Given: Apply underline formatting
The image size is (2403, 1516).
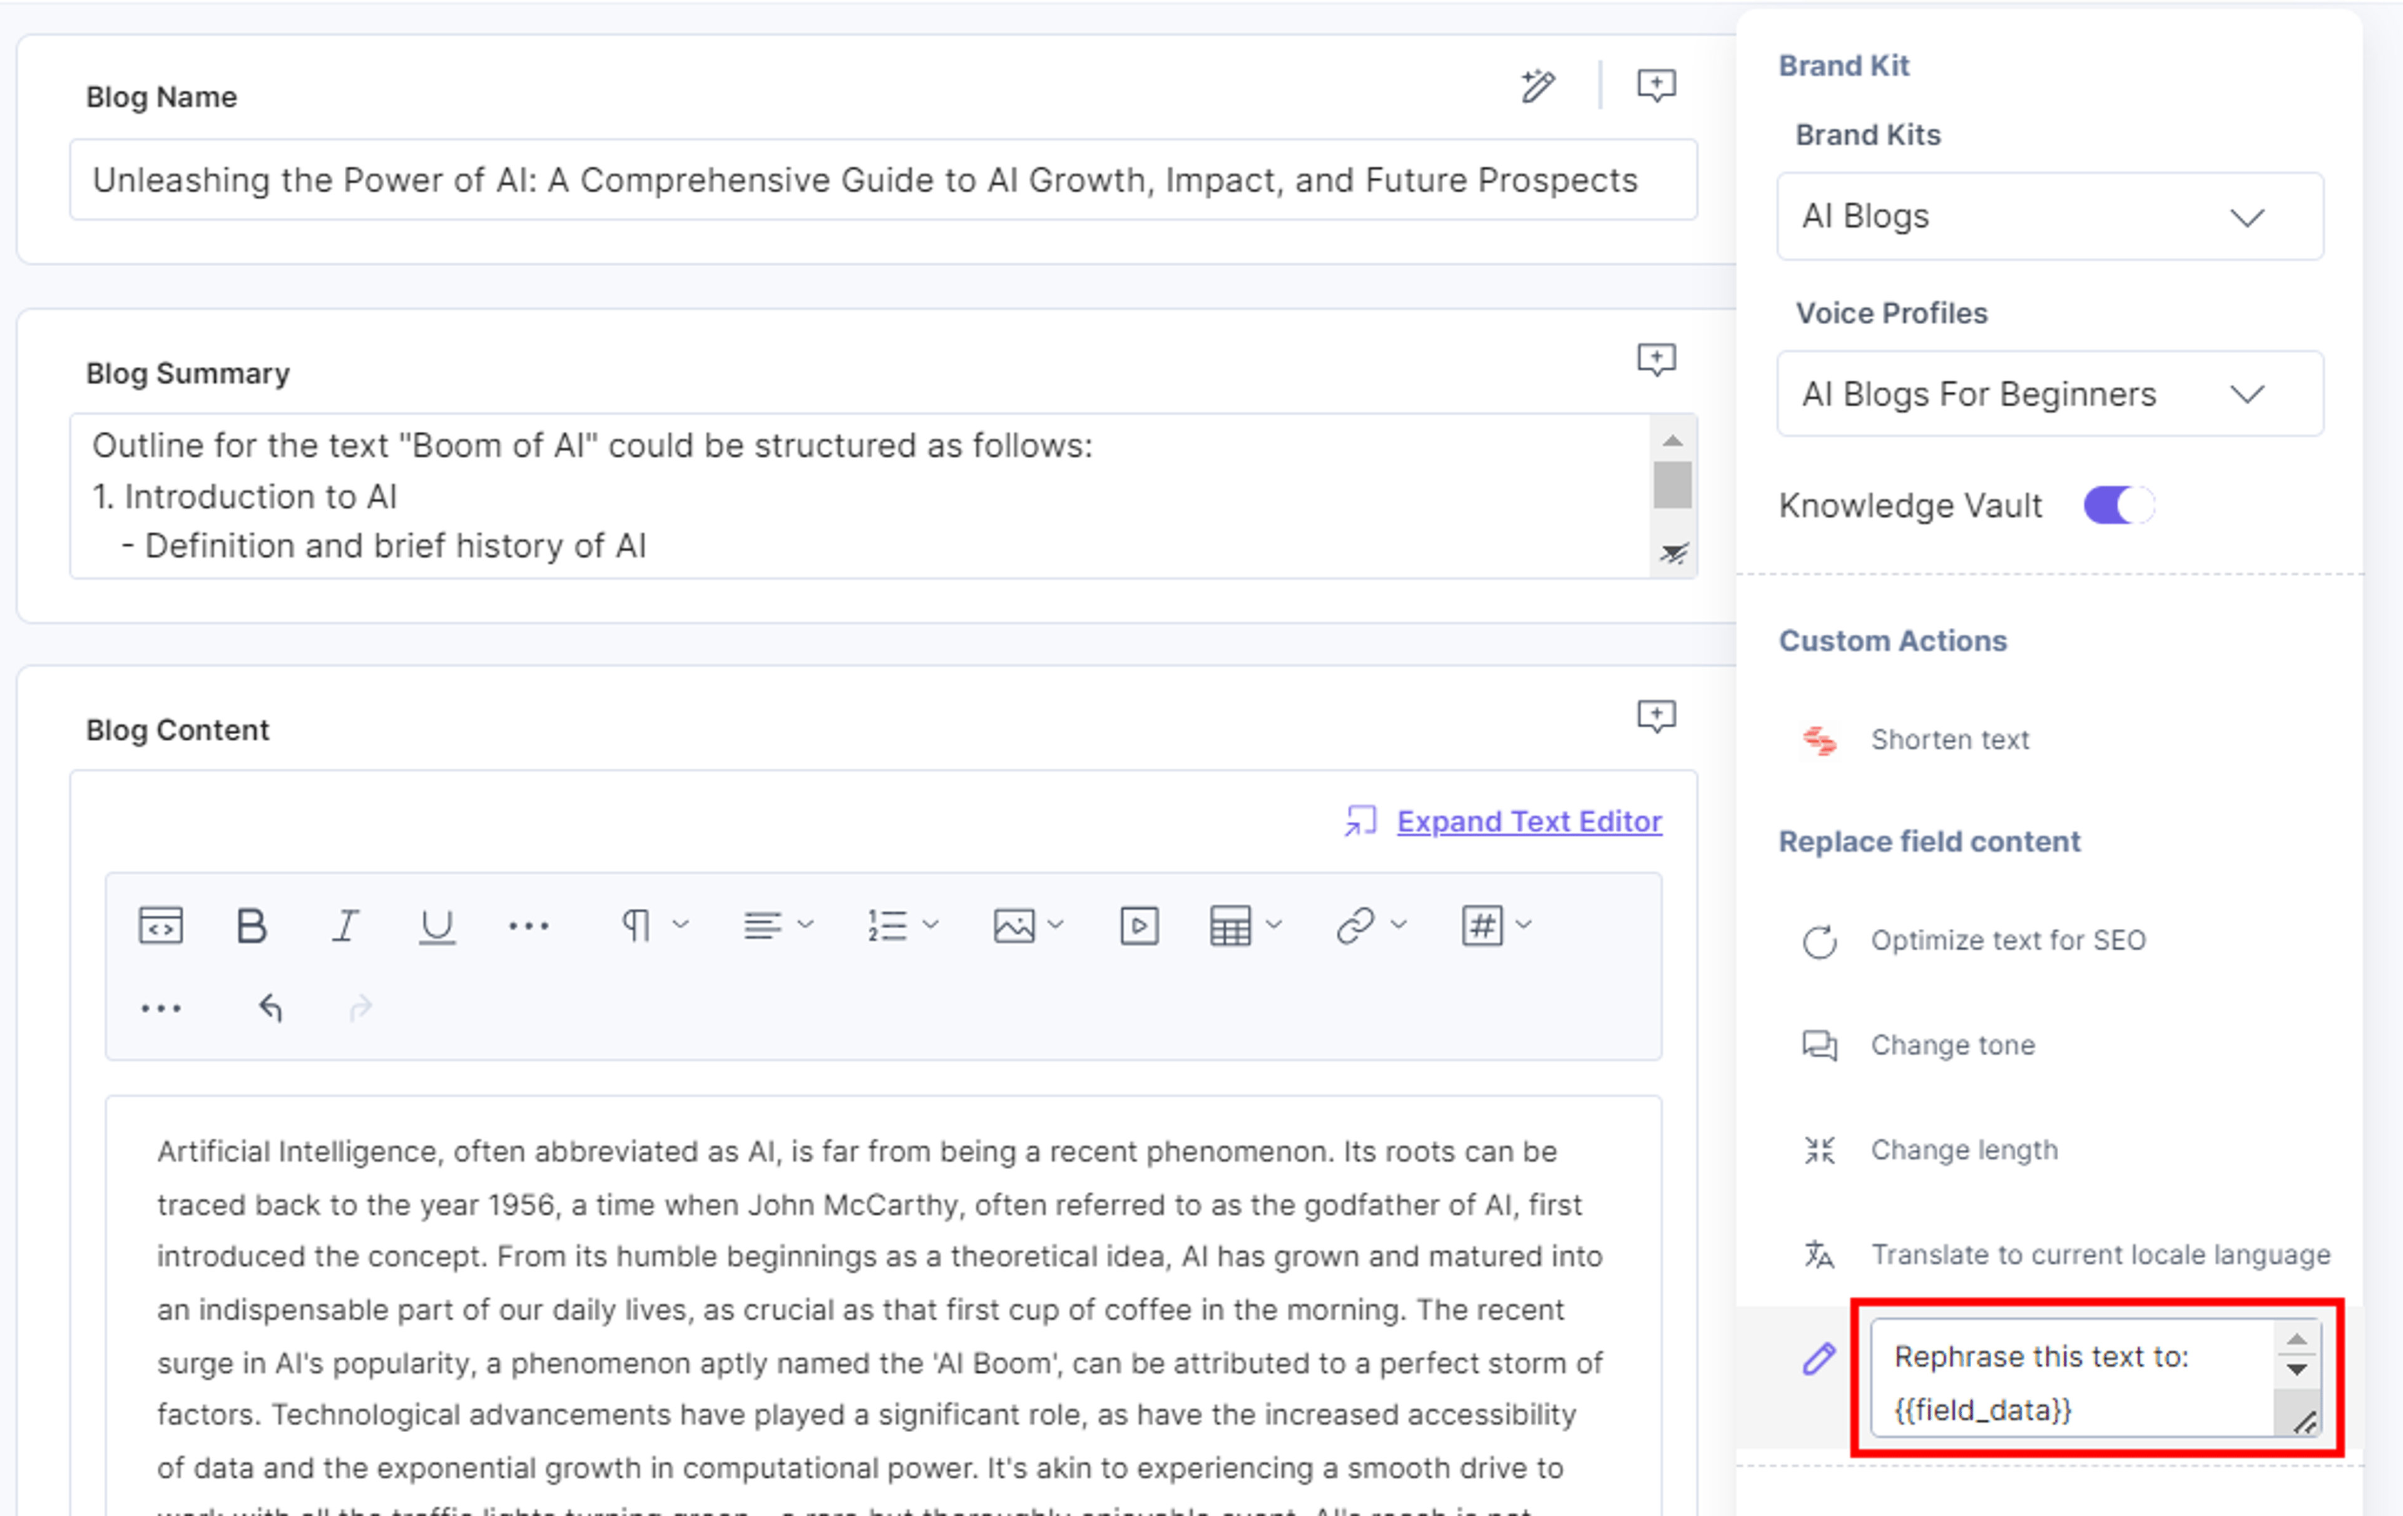Looking at the screenshot, I should pyautogui.click(x=436, y=926).
